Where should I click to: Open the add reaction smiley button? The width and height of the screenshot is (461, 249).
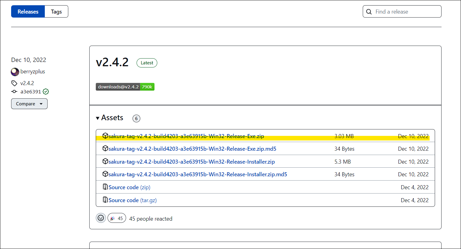pyautogui.click(x=101, y=218)
